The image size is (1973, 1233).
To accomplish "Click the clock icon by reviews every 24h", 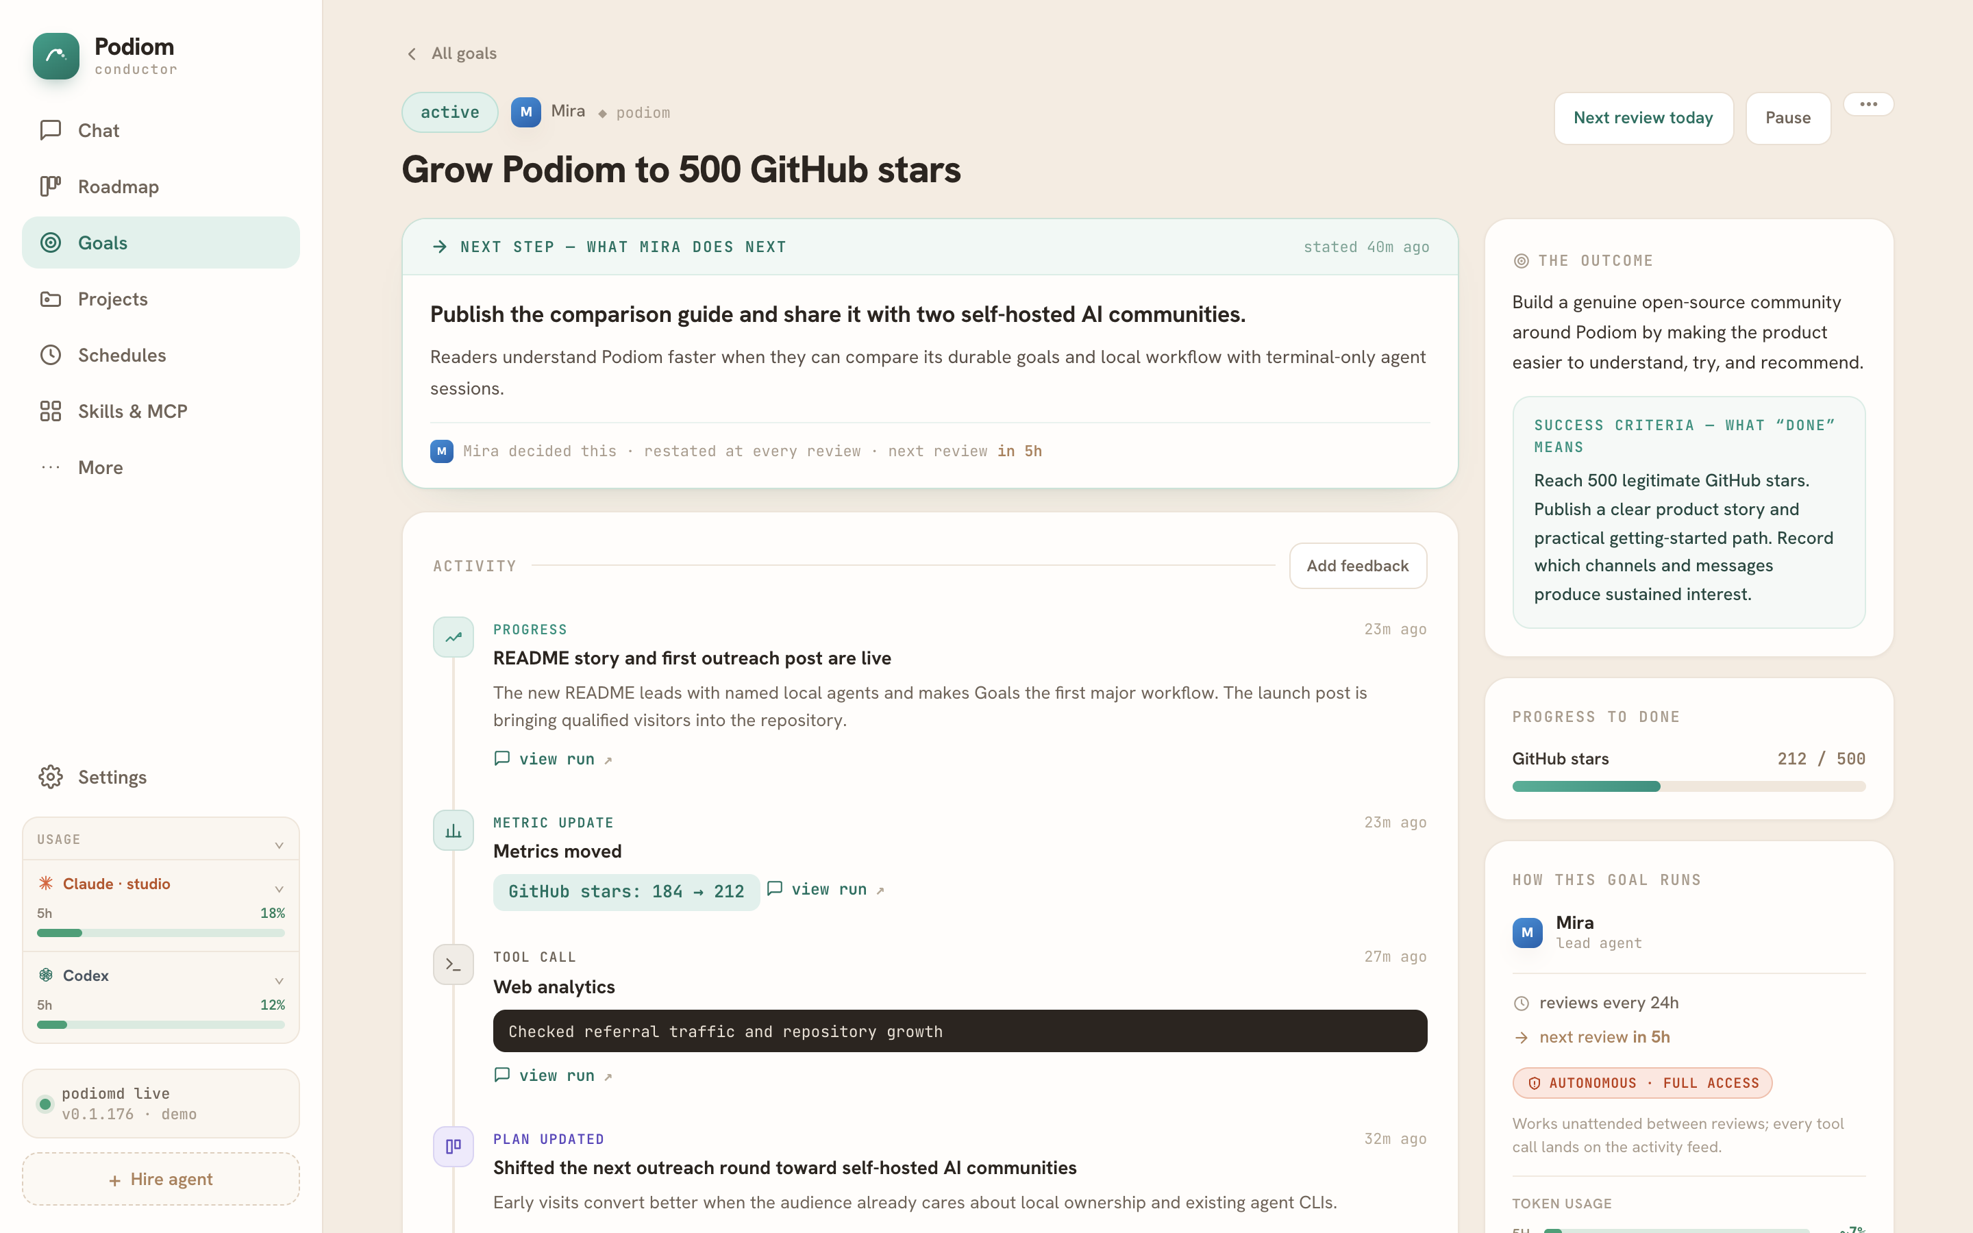I will 1521,1004.
